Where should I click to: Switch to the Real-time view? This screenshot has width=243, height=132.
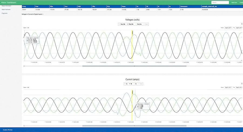pyautogui.click(x=234, y=2)
